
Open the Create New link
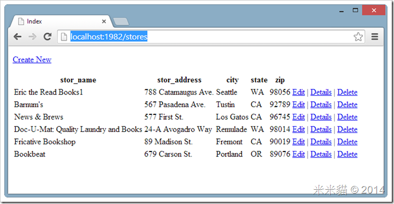(32, 60)
